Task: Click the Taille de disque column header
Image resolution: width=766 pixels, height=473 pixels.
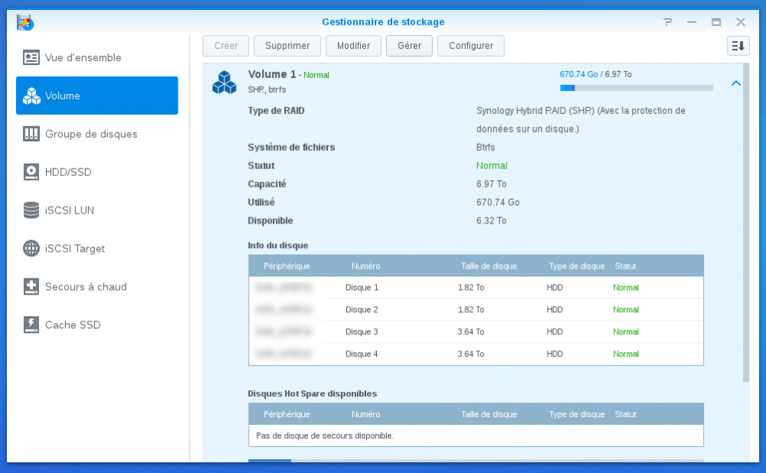Action: pos(489,266)
